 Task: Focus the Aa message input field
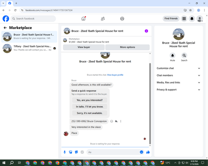pyautogui.click(x=113, y=152)
